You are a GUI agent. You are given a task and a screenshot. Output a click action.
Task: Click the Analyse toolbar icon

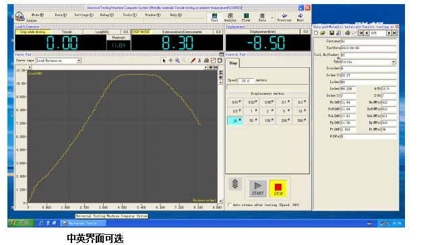tap(230, 17)
